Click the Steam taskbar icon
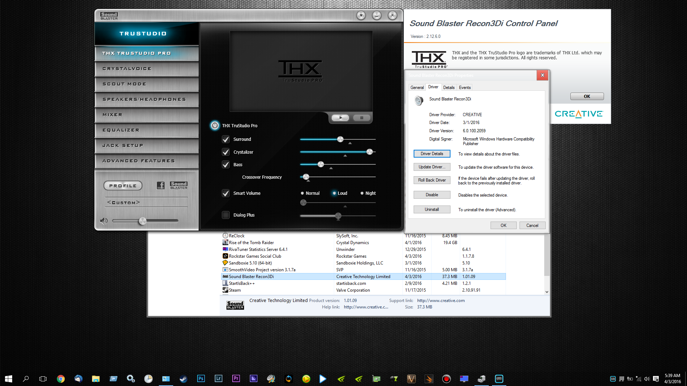This screenshot has height=386, width=687. [x=184, y=378]
